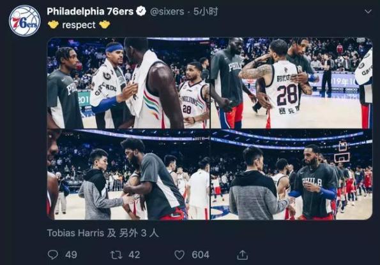Open the reply comment icon

[x=53, y=255]
